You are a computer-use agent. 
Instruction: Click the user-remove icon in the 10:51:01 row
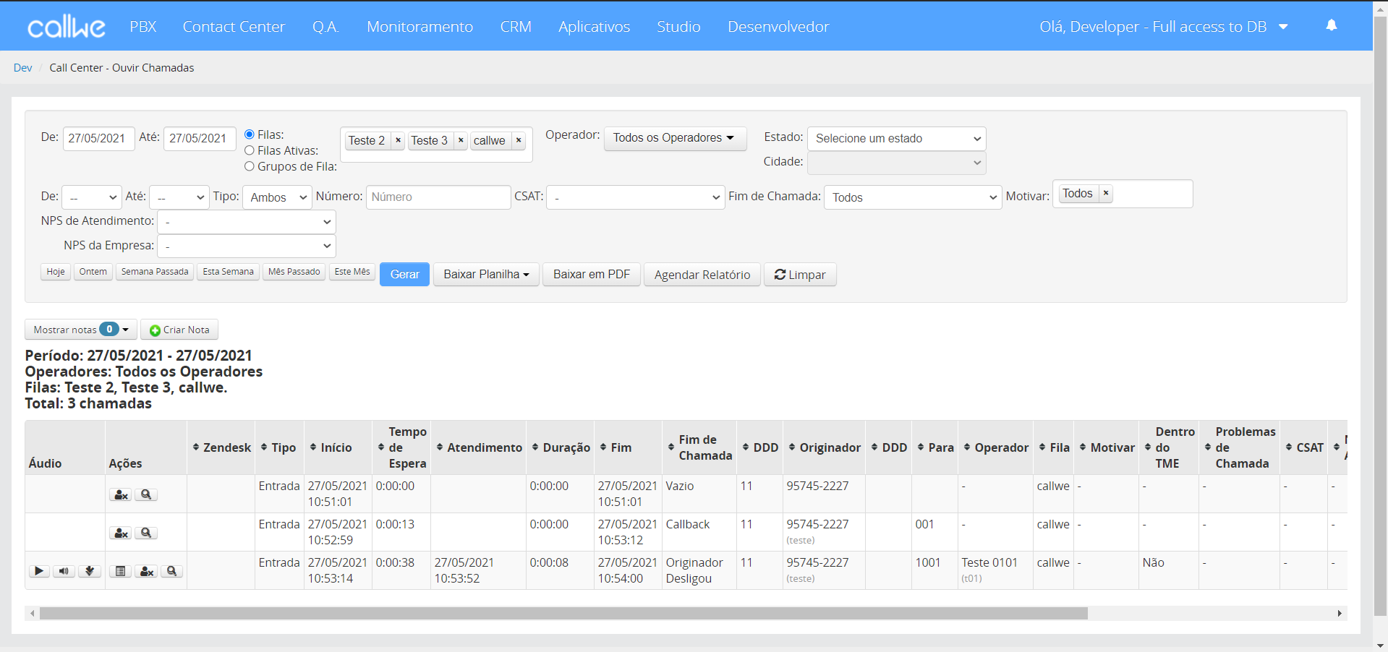(x=121, y=494)
